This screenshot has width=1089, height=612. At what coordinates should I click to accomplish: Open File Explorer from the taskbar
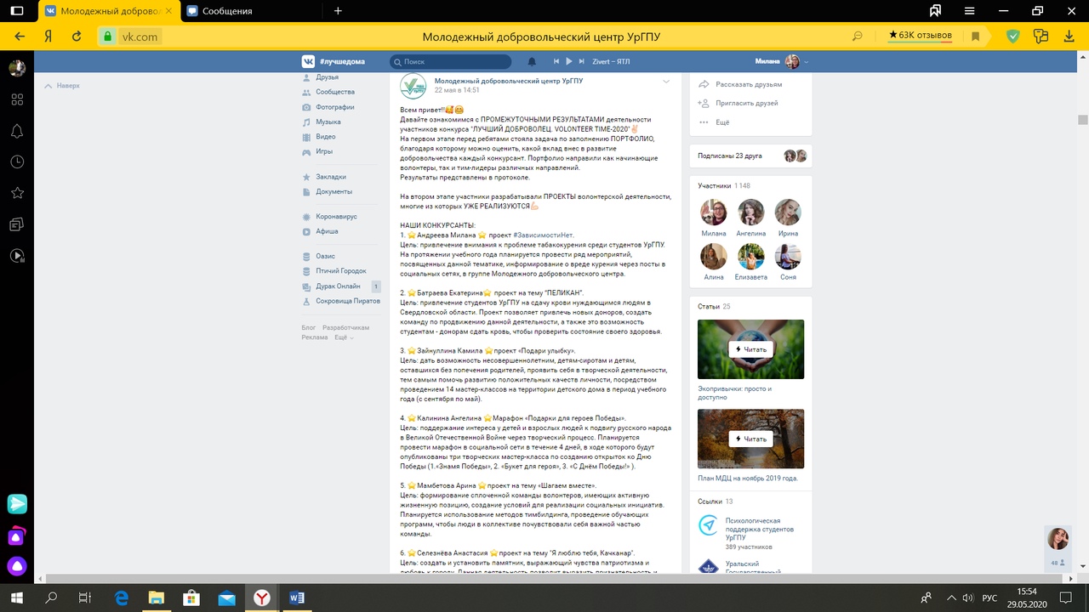[156, 598]
